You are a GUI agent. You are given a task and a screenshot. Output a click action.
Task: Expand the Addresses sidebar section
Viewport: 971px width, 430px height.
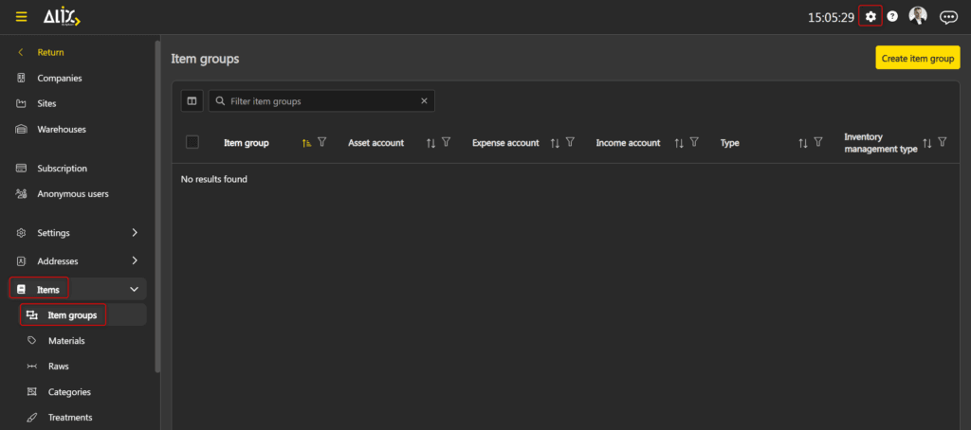pyautogui.click(x=134, y=260)
